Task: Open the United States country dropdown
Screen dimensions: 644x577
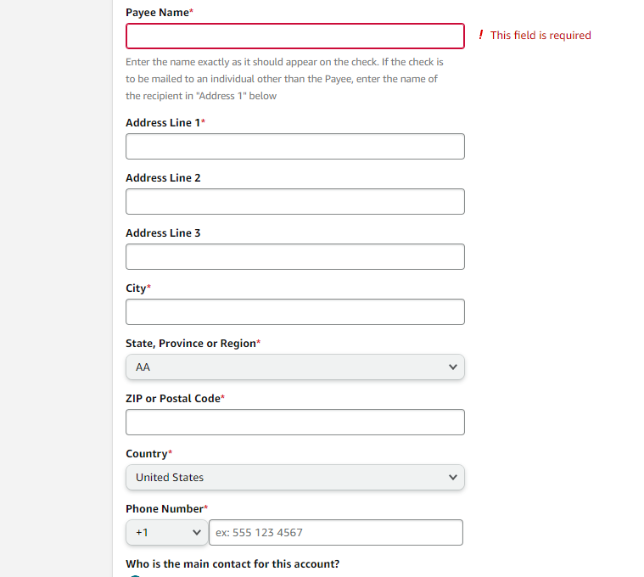Action: point(295,477)
